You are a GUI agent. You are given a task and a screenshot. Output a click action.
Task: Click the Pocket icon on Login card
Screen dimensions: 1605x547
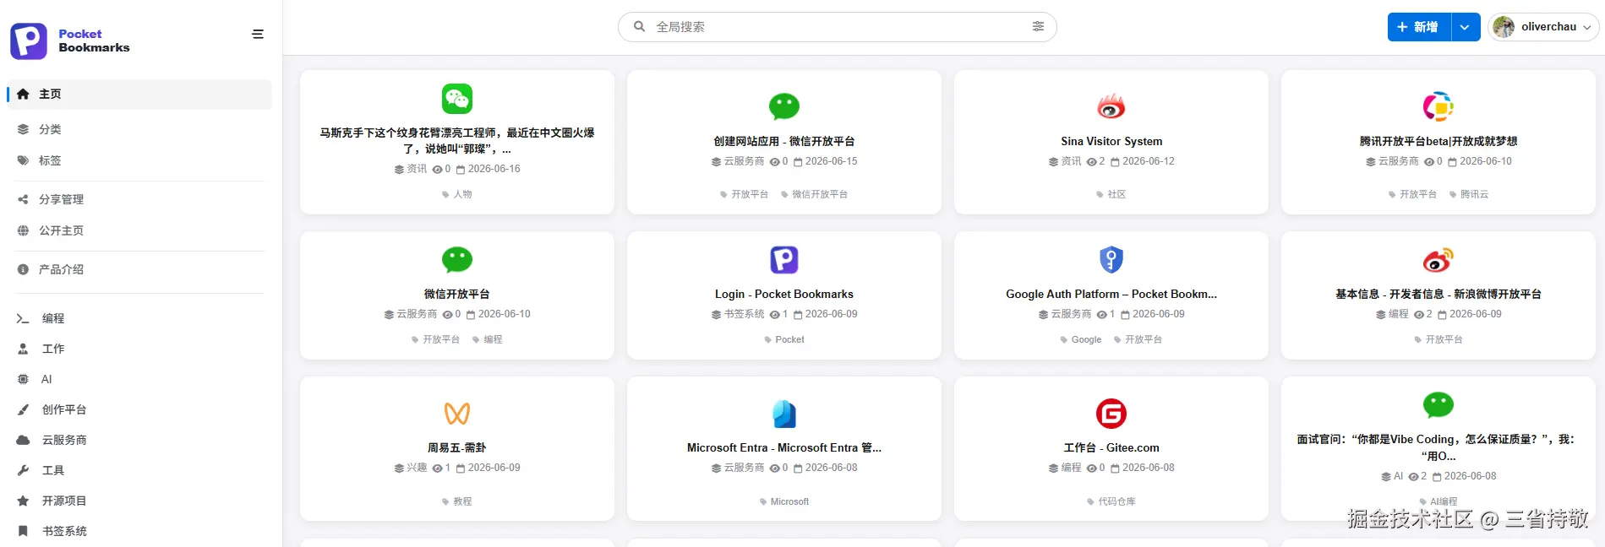[784, 260]
